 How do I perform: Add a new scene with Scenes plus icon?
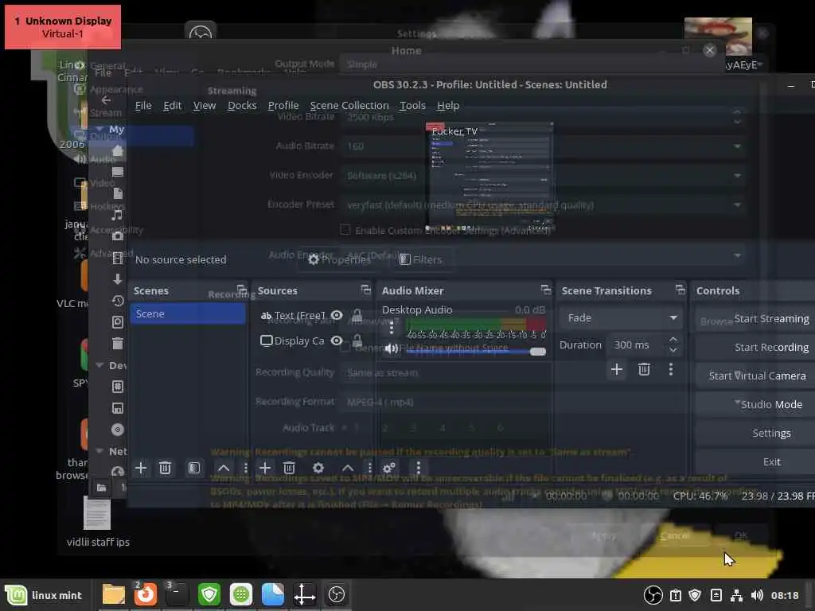pyautogui.click(x=141, y=468)
